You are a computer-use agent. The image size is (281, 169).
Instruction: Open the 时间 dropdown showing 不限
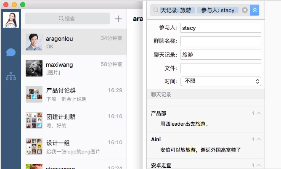[220, 81]
